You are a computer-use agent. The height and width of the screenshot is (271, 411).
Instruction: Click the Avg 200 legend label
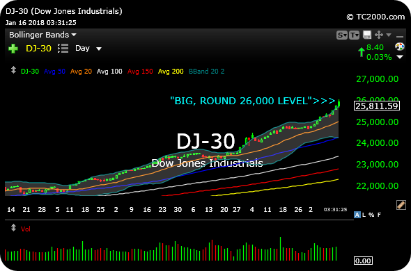[x=171, y=71]
